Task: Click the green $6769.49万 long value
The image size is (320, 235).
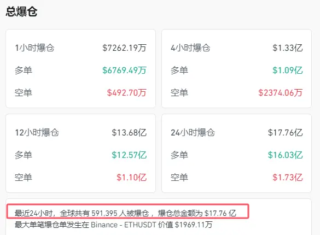Action: click(124, 70)
